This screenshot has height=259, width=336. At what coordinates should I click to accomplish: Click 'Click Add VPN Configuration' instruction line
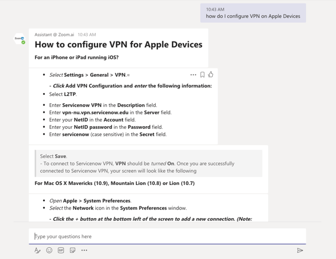click(x=130, y=86)
